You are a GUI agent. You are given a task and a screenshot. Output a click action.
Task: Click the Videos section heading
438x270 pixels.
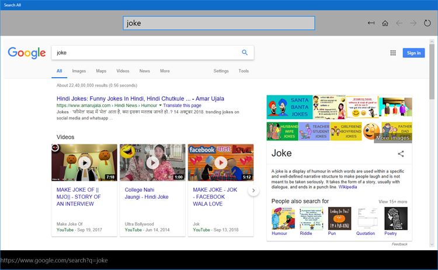65,137
